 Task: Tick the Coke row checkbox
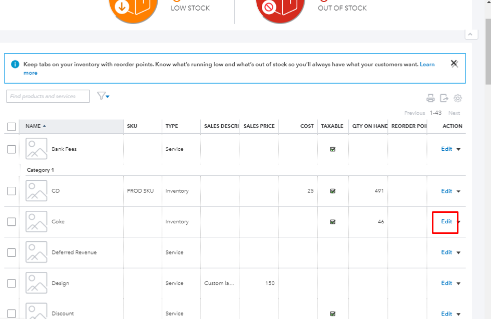tap(12, 221)
